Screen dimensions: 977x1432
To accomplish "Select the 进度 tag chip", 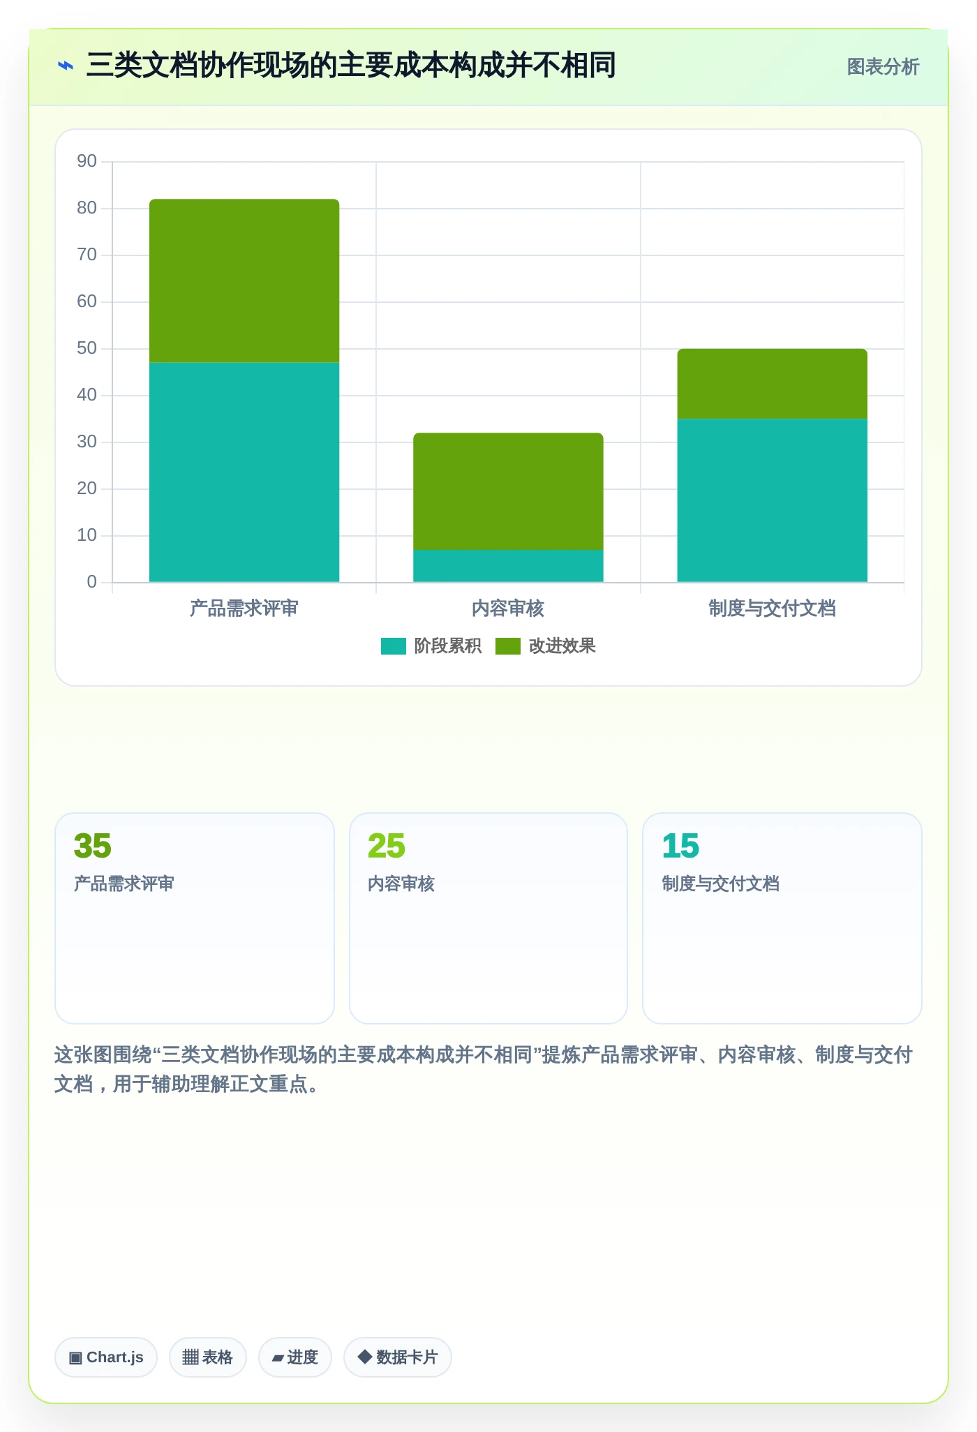I will pyautogui.click(x=295, y=1357).
